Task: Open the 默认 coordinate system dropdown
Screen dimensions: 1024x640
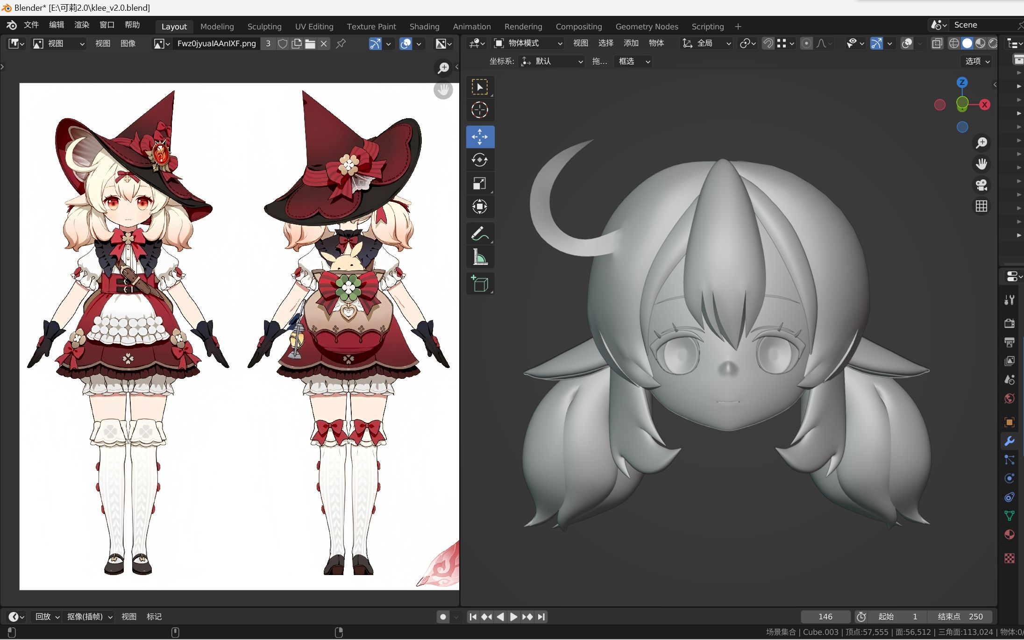Action: [552, 61]
